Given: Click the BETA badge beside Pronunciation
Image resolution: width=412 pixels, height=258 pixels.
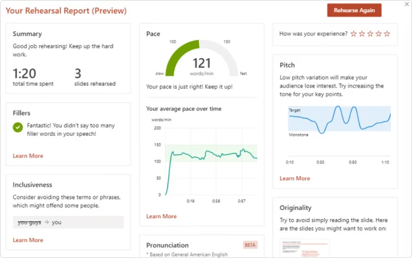Looking at the screenshot, I should tap(250, 244).
